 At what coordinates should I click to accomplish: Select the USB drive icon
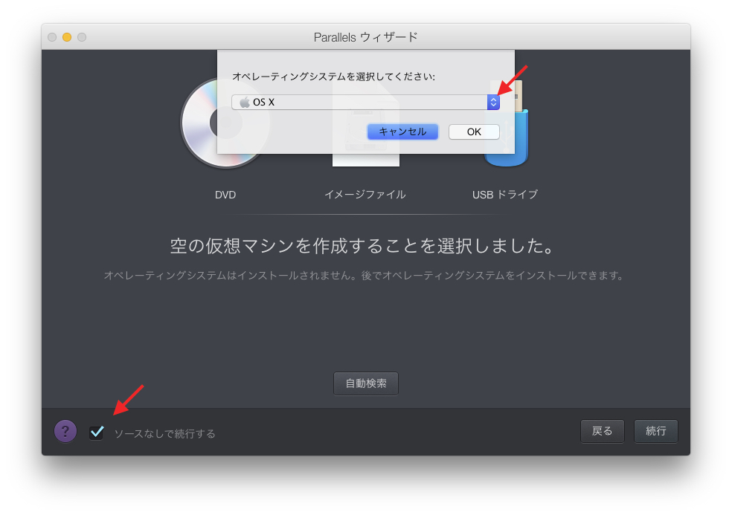[507, 123]
